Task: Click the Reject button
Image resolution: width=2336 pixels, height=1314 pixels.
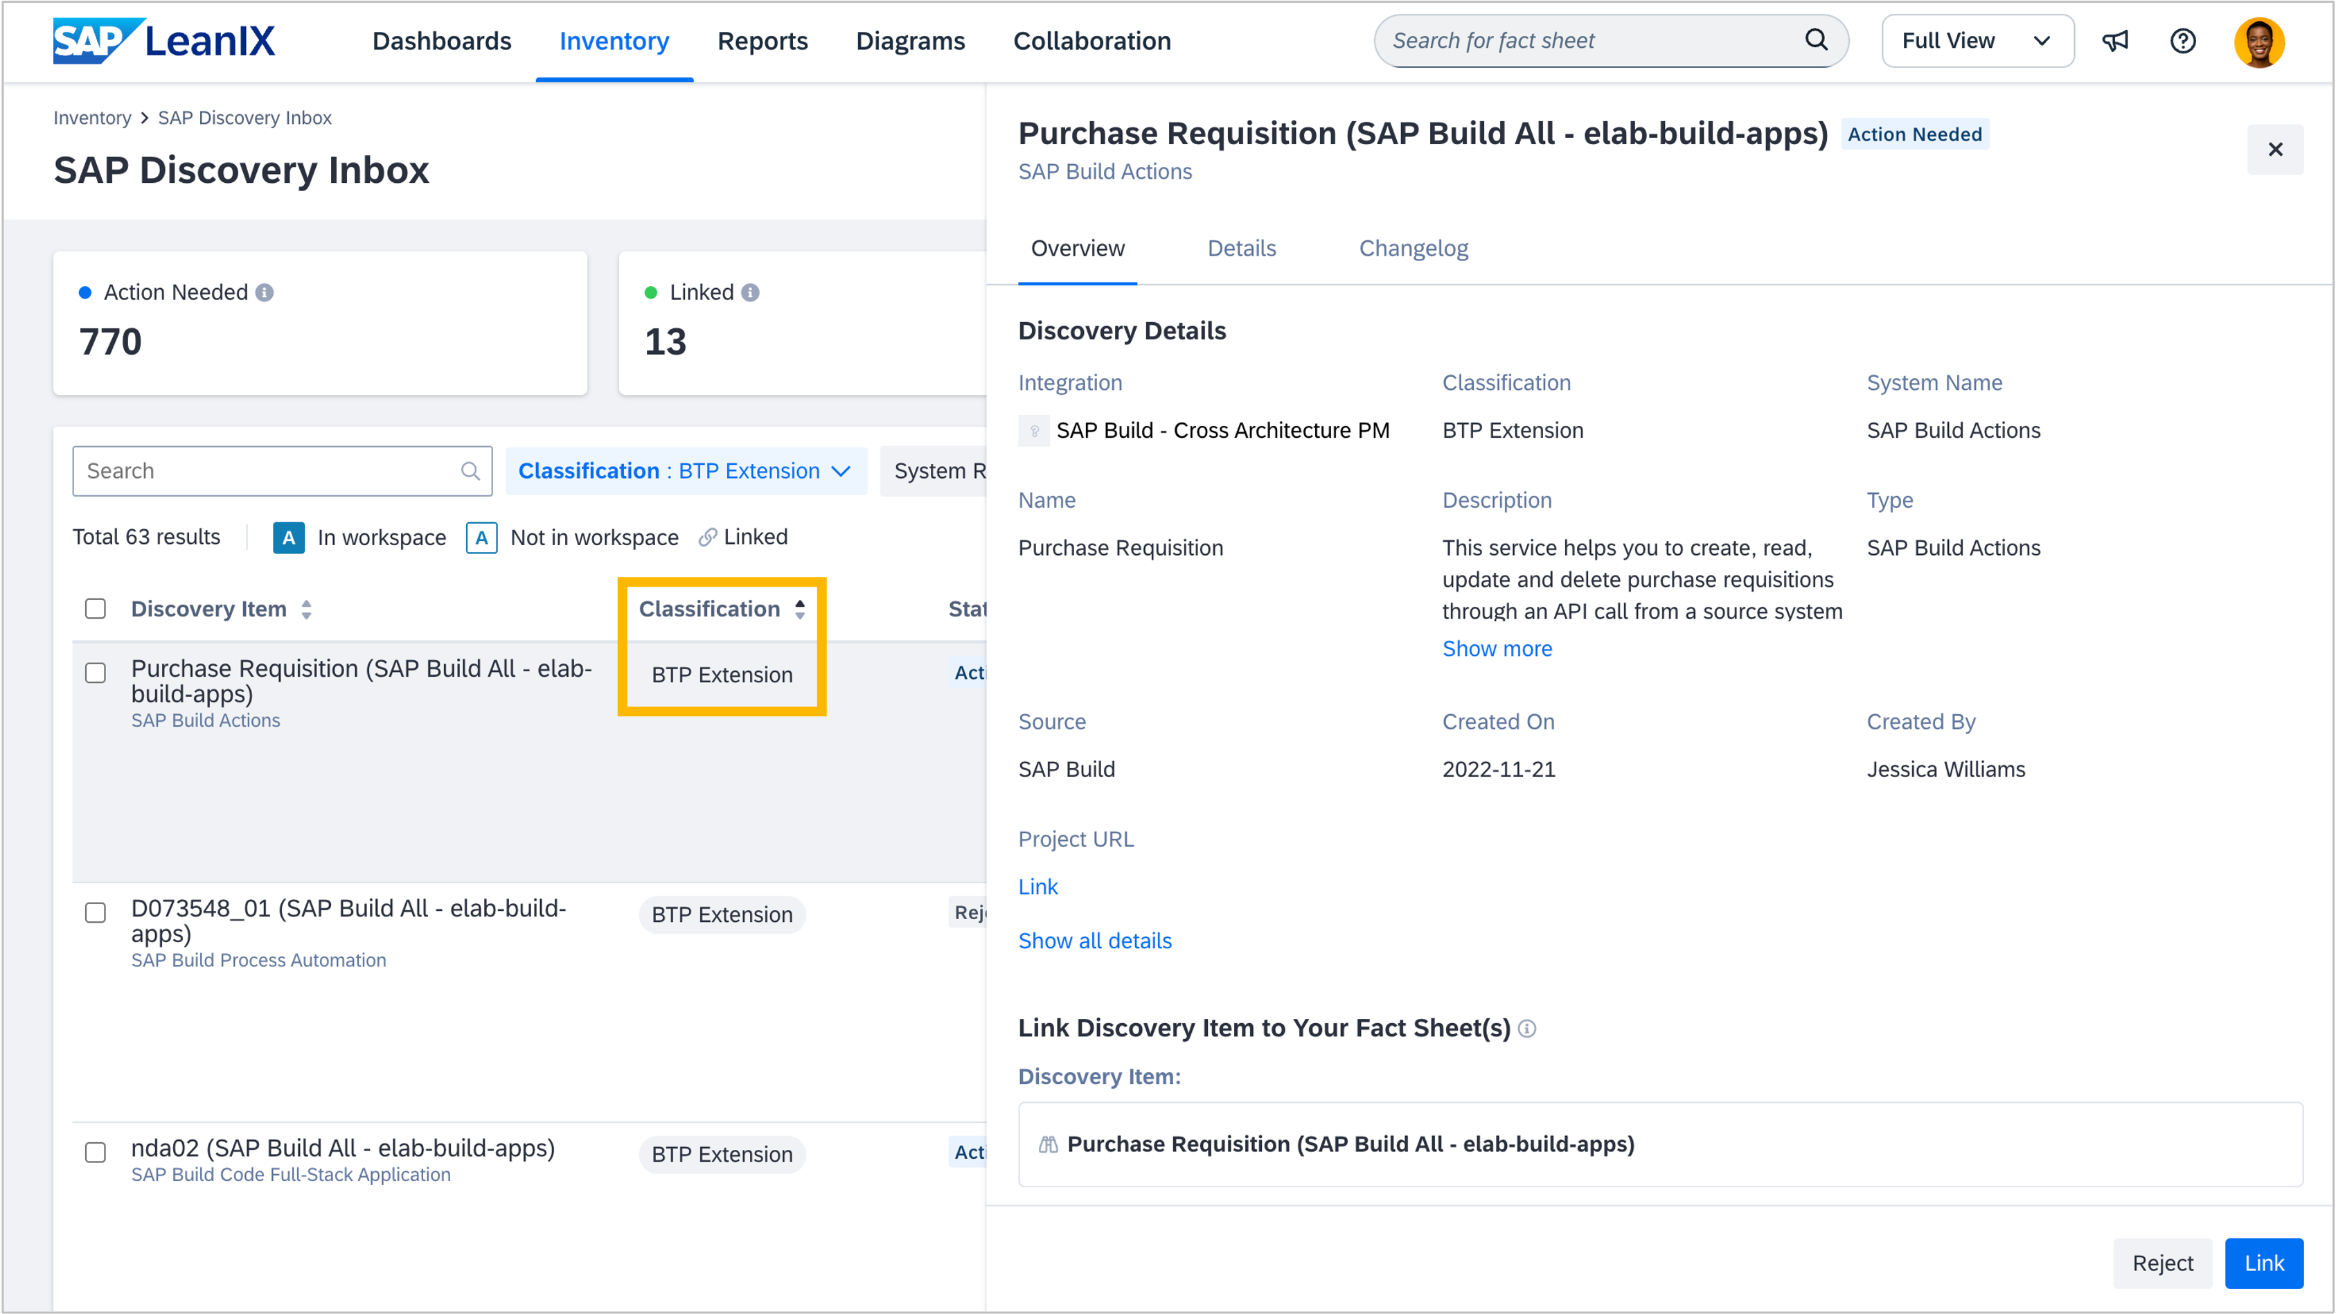Action: pos(2162,1262)
